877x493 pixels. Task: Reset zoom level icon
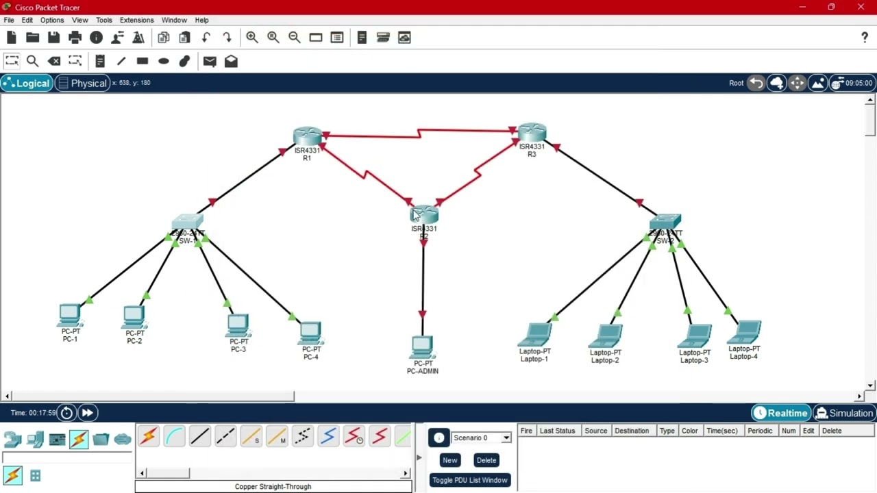click(273, 38)
